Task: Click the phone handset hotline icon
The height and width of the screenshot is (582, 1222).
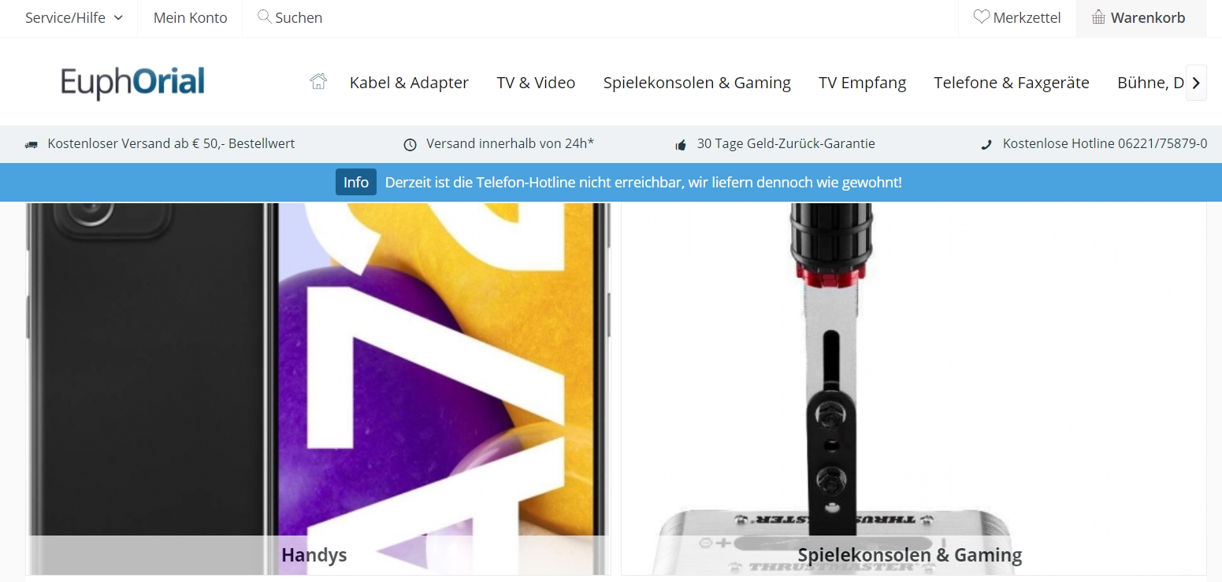Action: pyautogui.click(x=986, y=145)
